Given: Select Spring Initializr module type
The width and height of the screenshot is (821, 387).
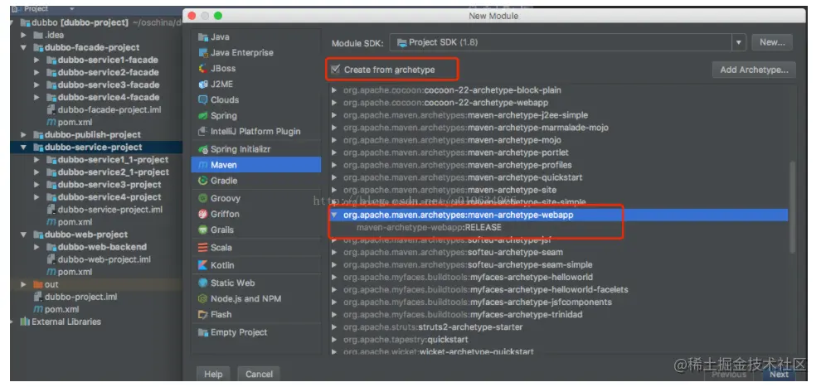Looking at the screenshot, I should pos(256,149).
